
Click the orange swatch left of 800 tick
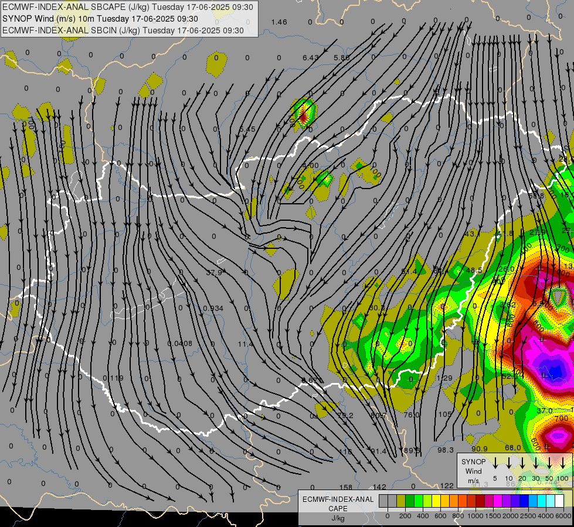tap(454, 501)
